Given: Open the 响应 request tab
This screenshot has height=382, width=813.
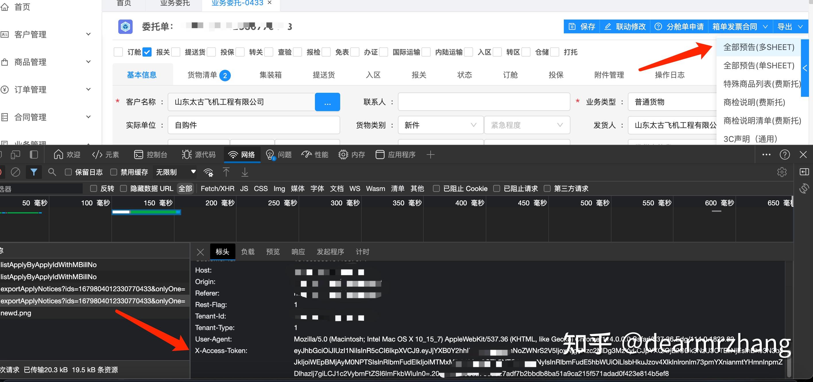Looking at the screenshot, I should click(x=298, y=252).
